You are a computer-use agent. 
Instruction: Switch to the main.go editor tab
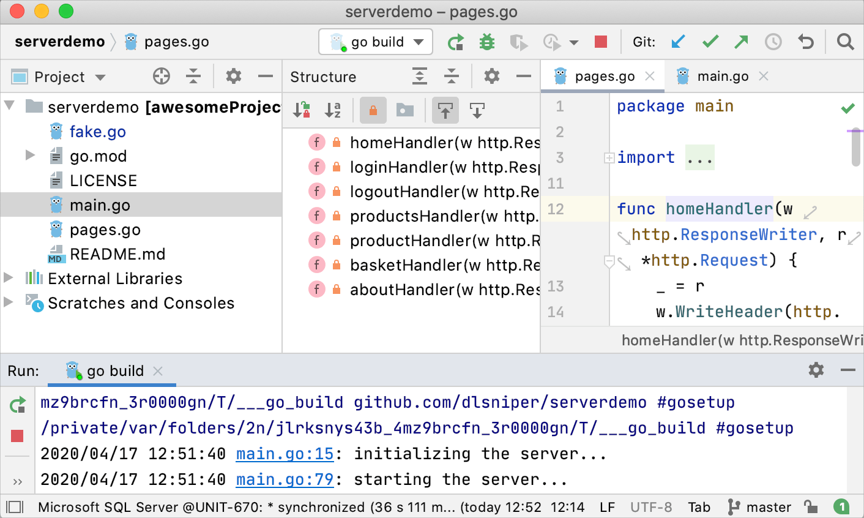722,77
